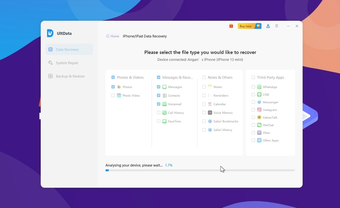Check the Voice Memos checkbox
The image size is (340, 208).
204,113
